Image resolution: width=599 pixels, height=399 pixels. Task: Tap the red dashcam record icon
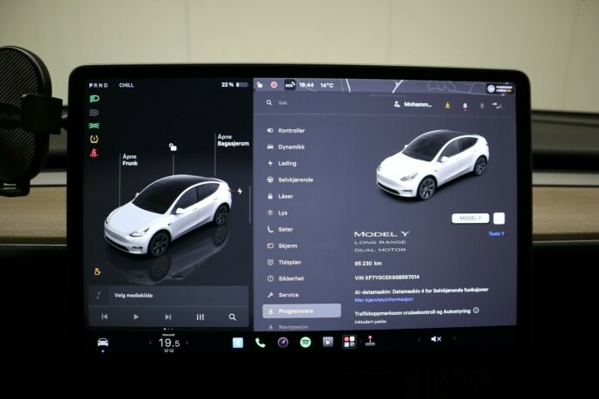tap(274, 85)
